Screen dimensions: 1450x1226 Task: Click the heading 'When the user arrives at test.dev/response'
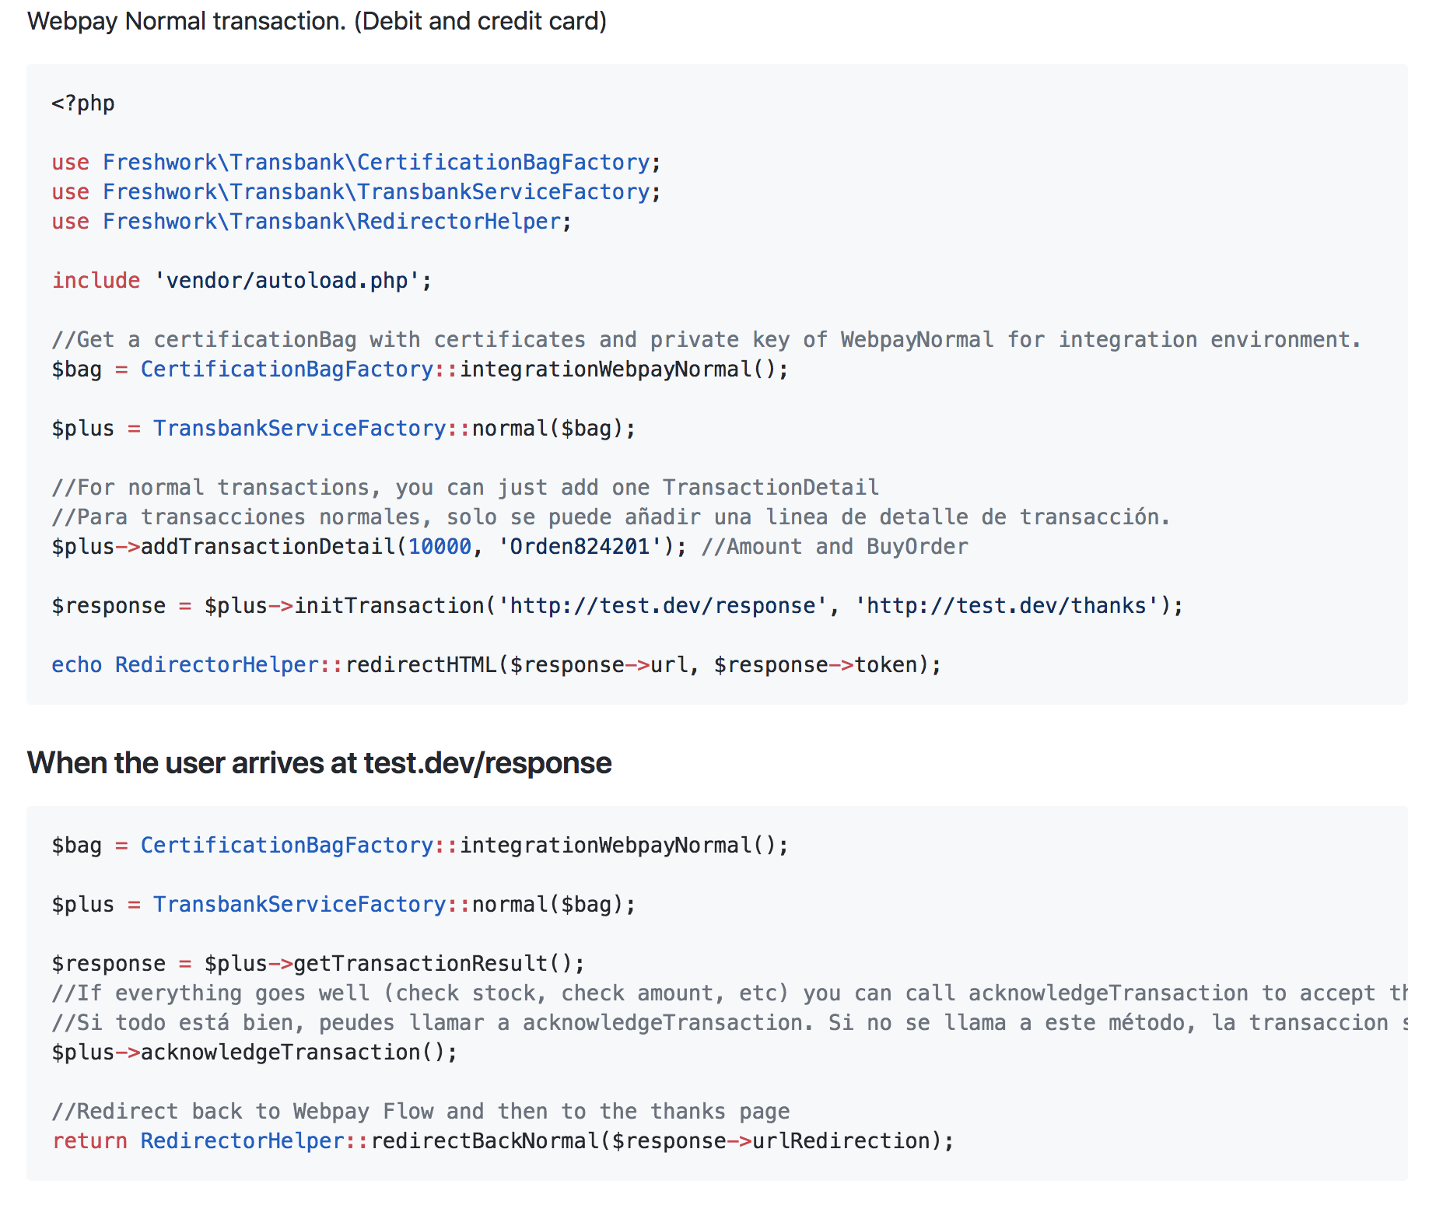point(319,763)
